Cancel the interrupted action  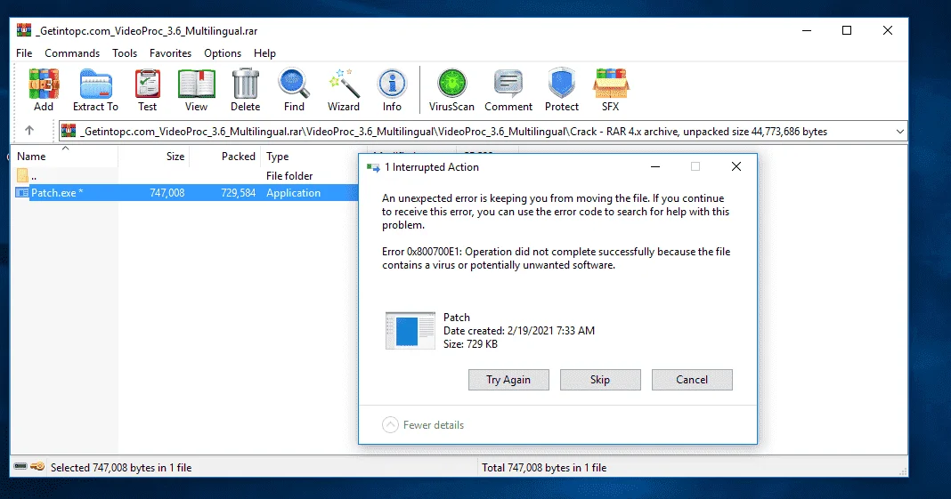coord(692,380)
